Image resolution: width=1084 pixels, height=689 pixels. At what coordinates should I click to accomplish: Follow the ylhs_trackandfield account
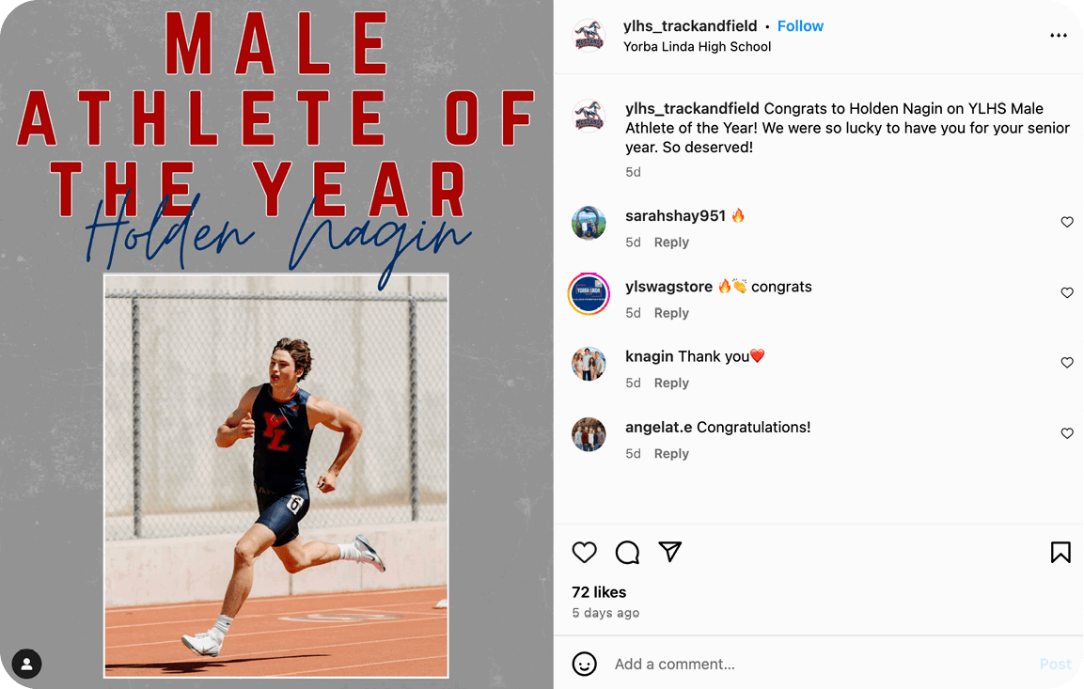click(x=800, y=26)
